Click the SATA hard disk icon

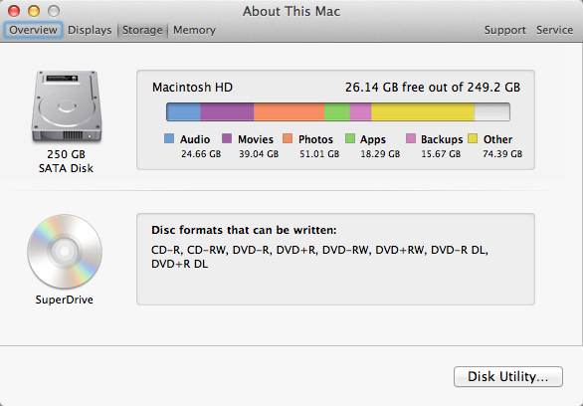point(67,107)
